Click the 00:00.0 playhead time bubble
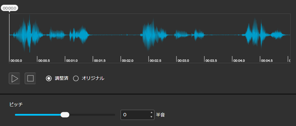 [9, 8]
